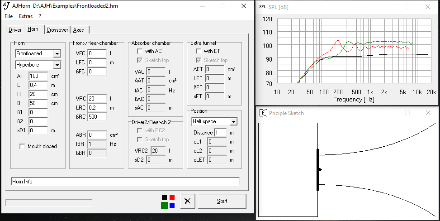Click the AJHorn app icon in title bar

(6, 5)
